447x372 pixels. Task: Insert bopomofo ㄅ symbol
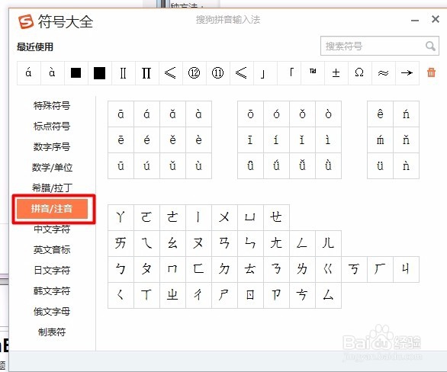[121, 269]
